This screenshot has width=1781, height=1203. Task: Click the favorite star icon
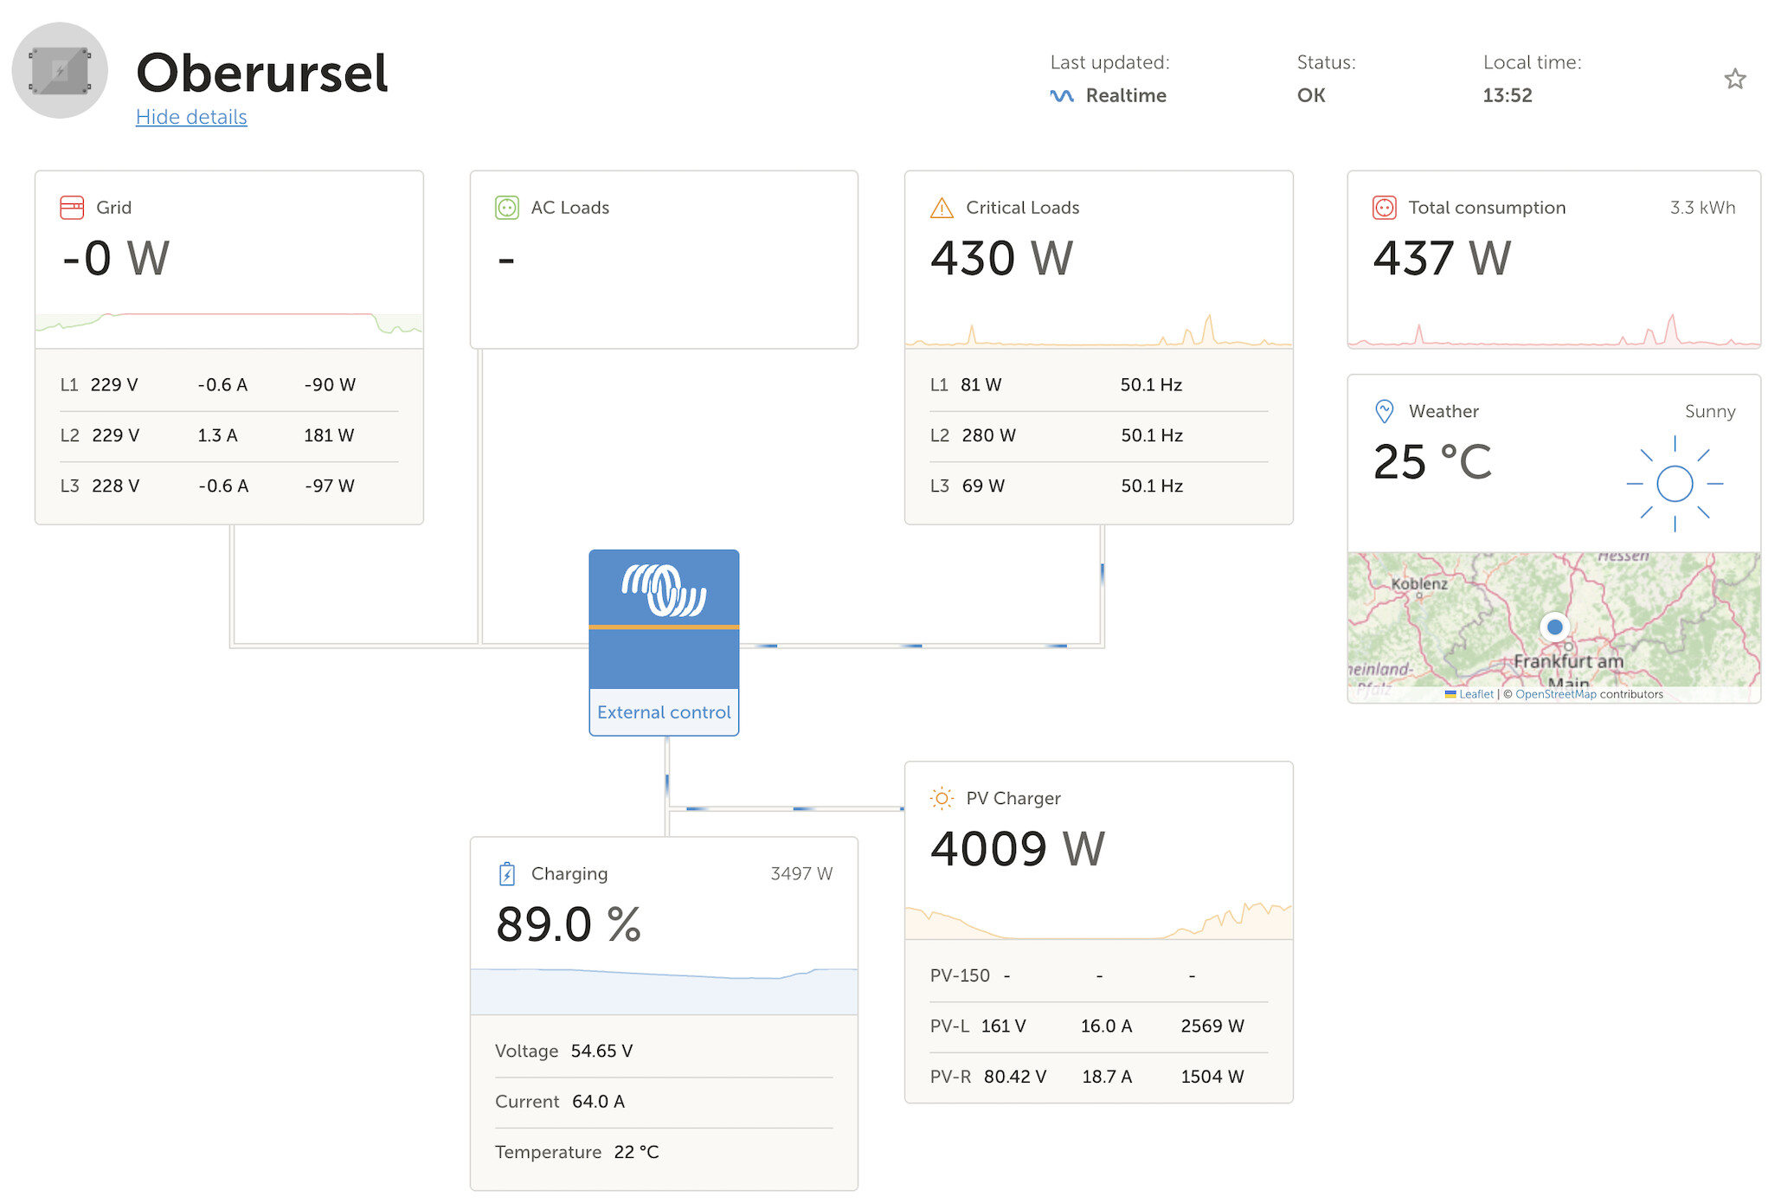click(x=1734, y=79)
